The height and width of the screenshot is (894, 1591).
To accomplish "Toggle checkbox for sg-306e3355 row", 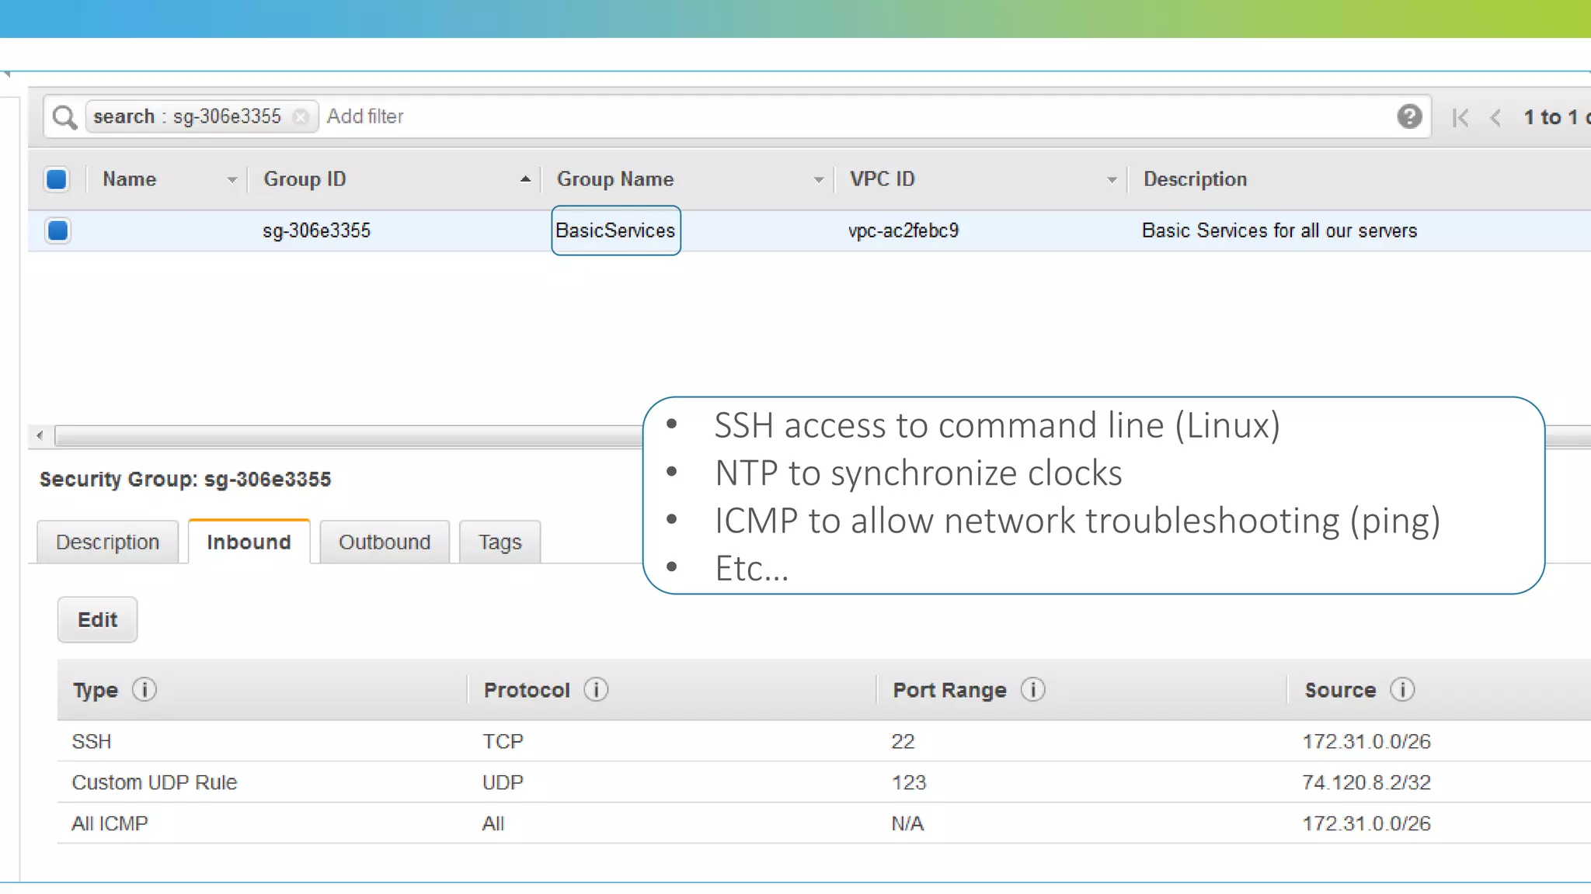I will (57, 230).
